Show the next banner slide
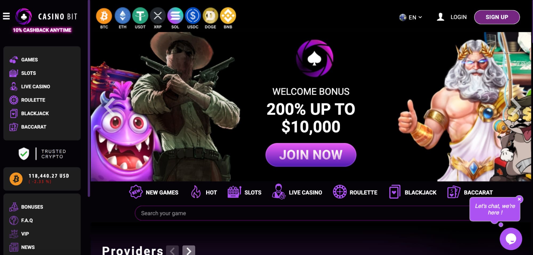The image size is (533, 255). [516, 107]
